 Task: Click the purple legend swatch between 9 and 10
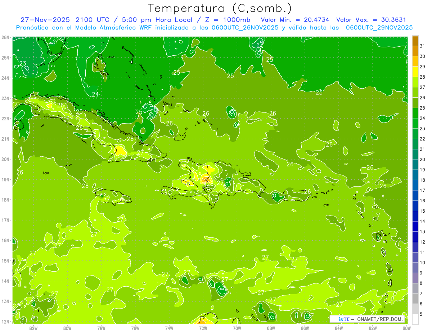pos(415,267)
